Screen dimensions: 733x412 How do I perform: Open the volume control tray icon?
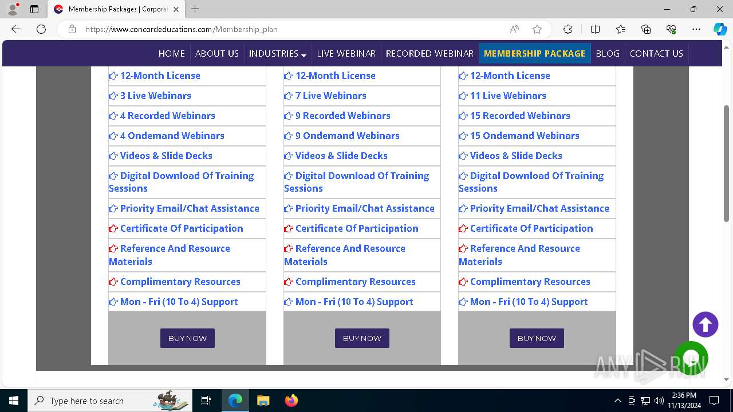pyautogui.click(x=659, y=401)
